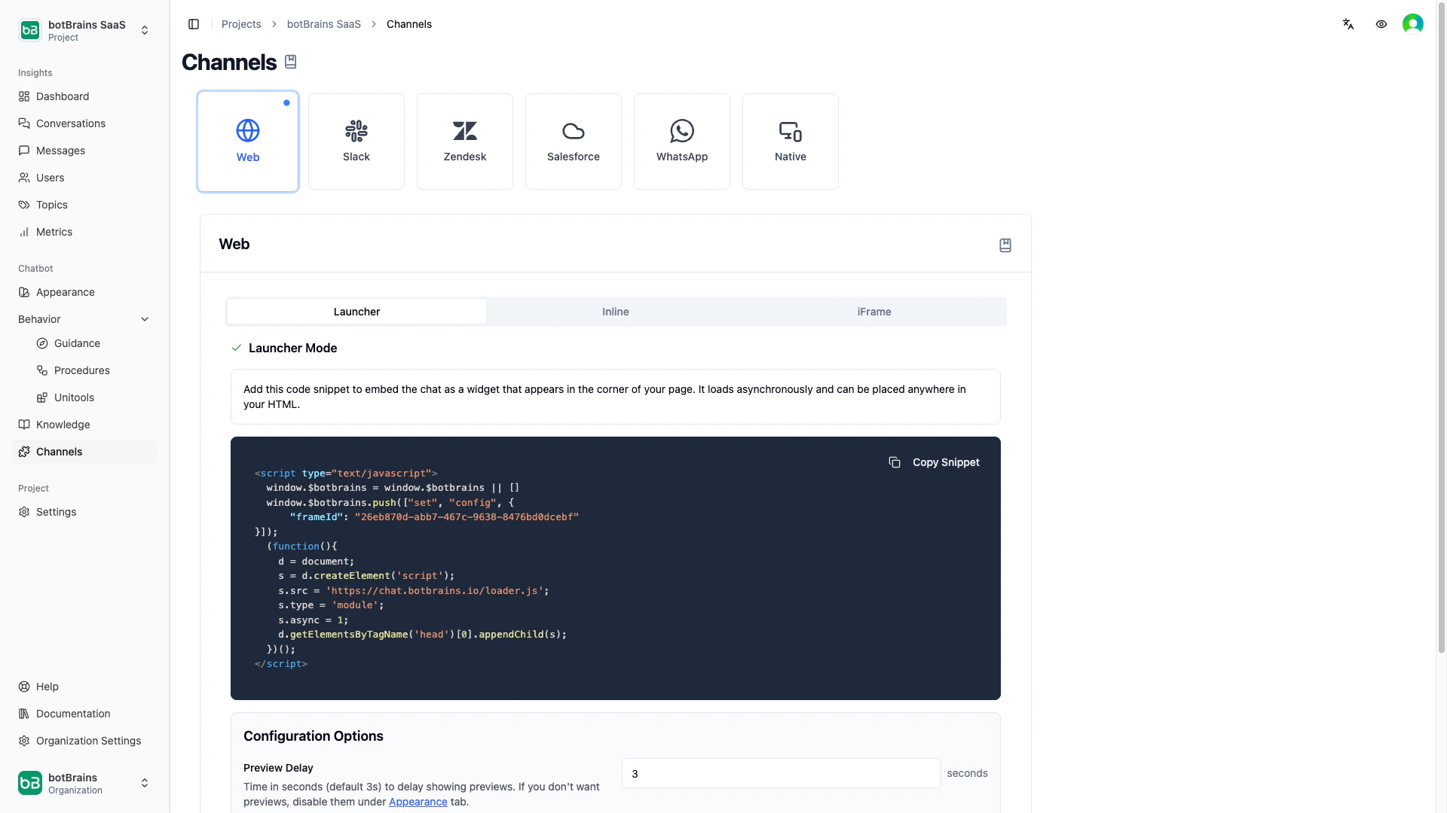
Task: Collapse the Behavior section chevron
Action: point(145,319)
